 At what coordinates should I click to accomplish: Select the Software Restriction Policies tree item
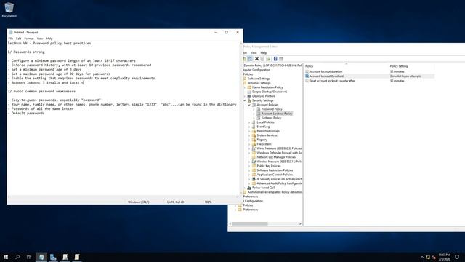(275, 170)
